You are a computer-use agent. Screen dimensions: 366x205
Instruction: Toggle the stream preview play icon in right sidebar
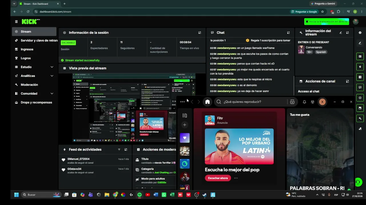click(x=360, y=98)
